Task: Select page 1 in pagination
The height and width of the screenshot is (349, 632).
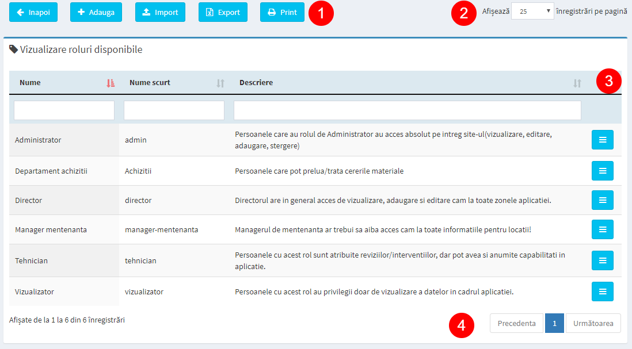Action: point(555,323)
